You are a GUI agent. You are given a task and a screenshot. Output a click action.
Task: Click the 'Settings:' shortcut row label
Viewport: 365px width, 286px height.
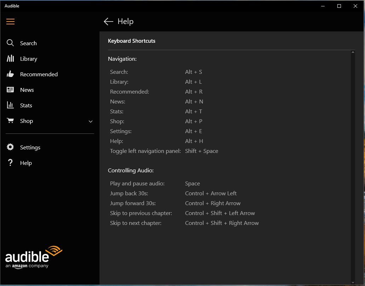pos(121,131)
